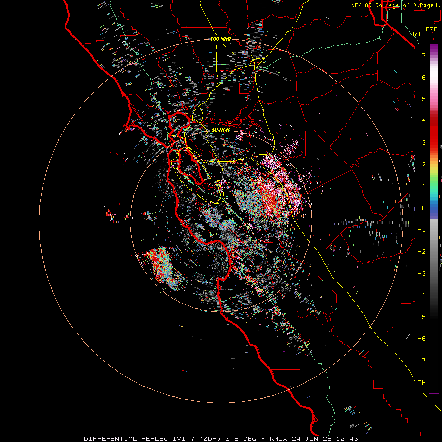Click the TH threshold label on scale
The width and height of the screenshot is (442, 442).
pos(422,383)
